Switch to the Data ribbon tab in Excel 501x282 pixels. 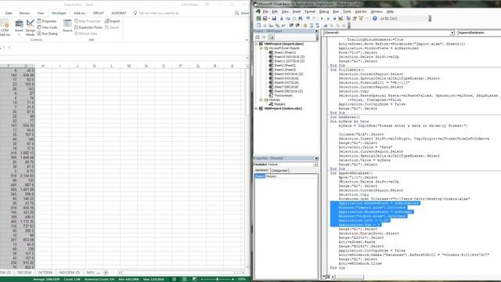pyautogui.click(x=9, y=13)
